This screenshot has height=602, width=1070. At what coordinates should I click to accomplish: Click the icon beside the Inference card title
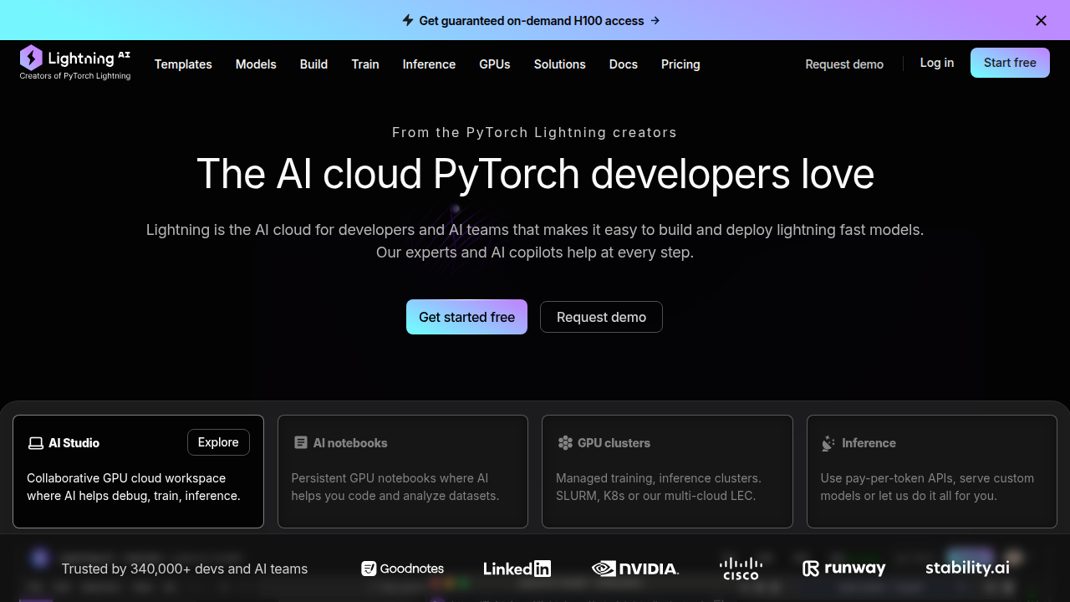[x=828, y=443]
